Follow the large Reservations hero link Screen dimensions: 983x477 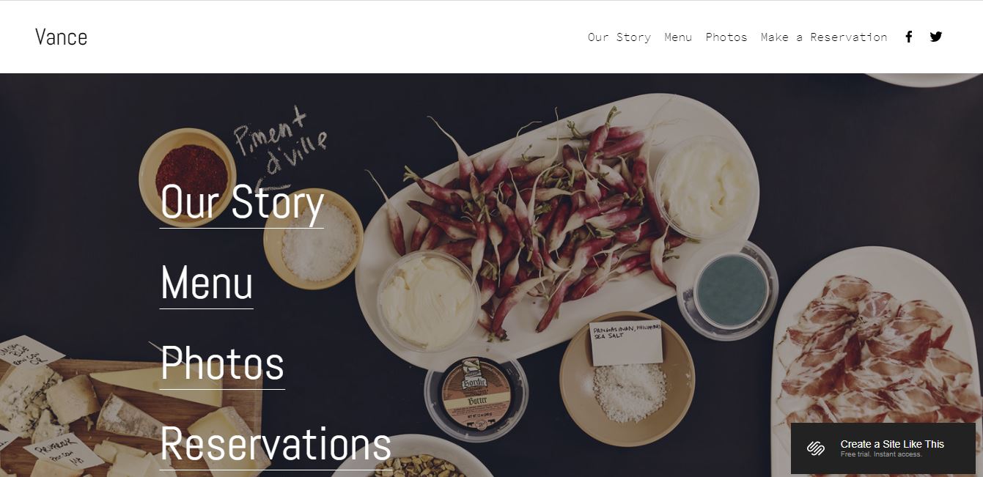[276, 445]
